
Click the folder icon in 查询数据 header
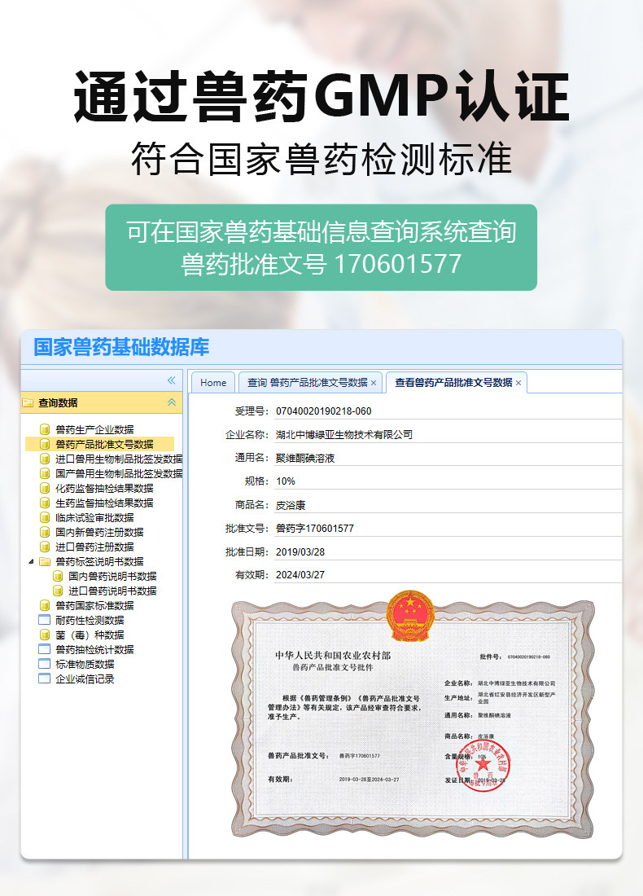[x=28, y=403]
